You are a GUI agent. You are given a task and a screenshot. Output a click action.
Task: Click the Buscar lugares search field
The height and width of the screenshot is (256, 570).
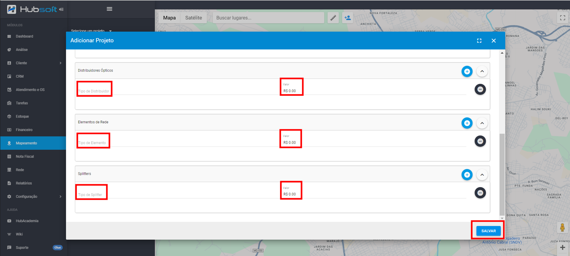click(268, 18)
